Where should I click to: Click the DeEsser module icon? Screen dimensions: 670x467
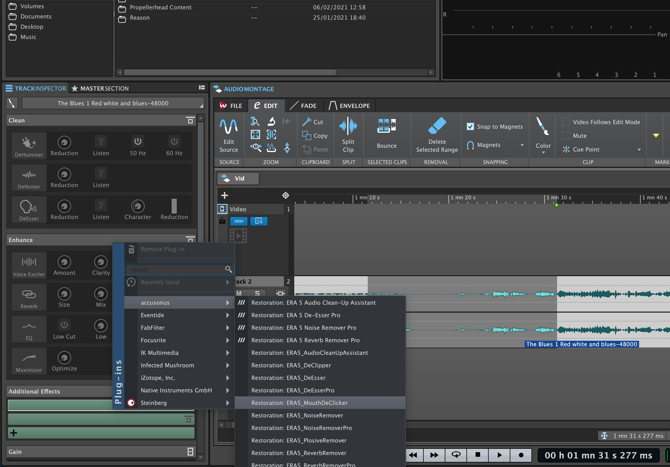pos(28,206)
